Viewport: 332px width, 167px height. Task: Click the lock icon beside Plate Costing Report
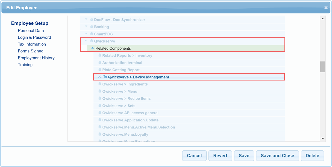pos(100,70)
